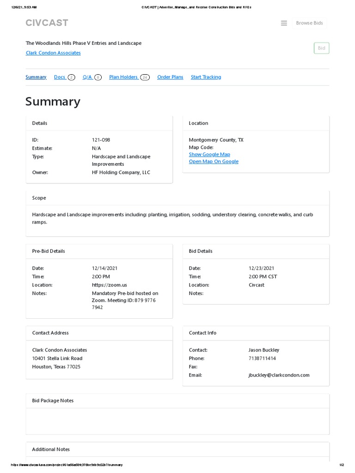355x473 pixels.
Task: Click the Show Google Map link
Action: pyautogui.click(x=209, y=154)
